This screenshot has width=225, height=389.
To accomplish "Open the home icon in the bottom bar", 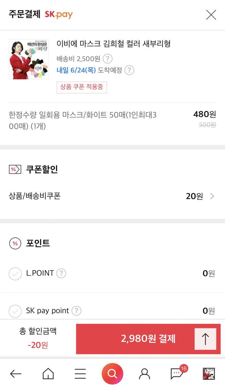I will pyautogui.click(x=48, y=374).
